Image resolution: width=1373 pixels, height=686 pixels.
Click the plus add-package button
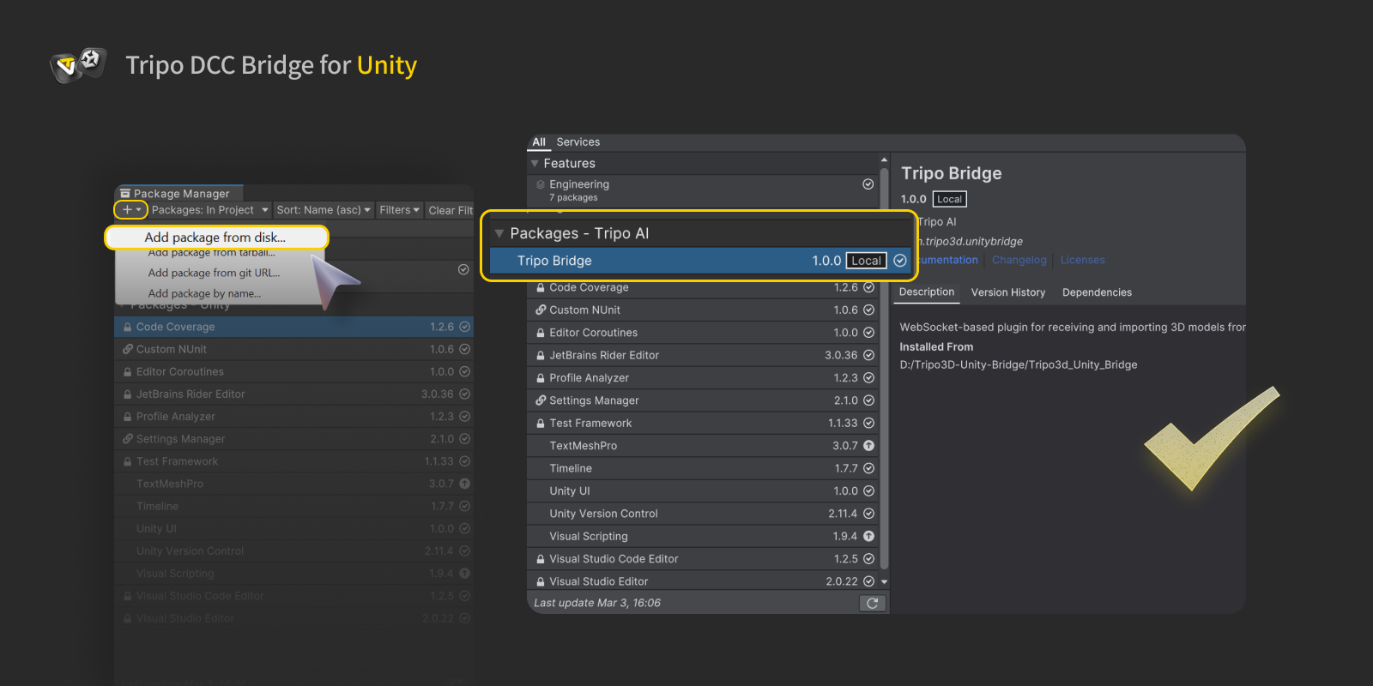click(130, 210)
